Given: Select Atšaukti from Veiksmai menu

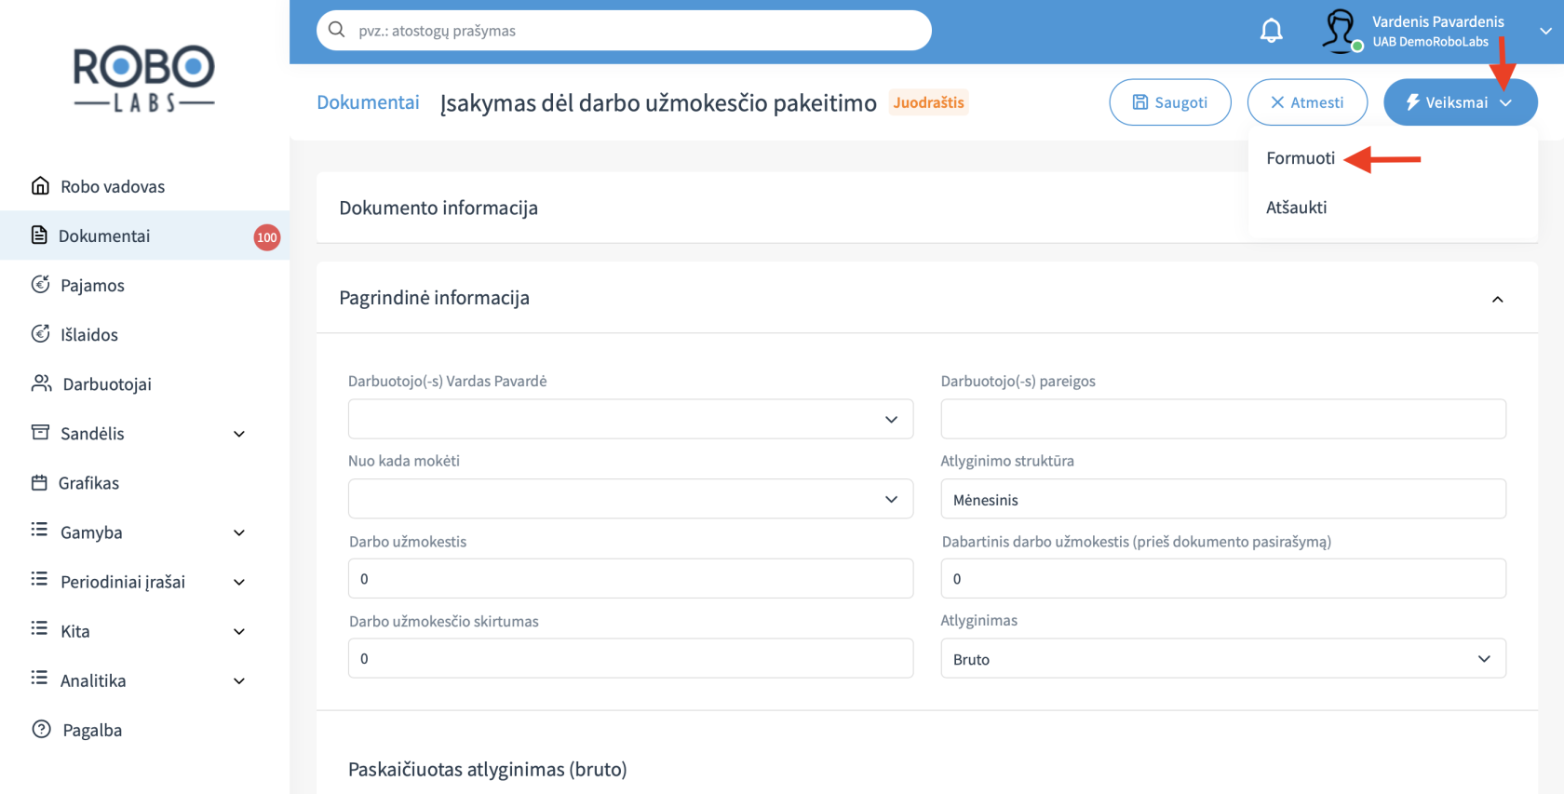Looking at the screenshot, I should click(x=1297, y=208).
